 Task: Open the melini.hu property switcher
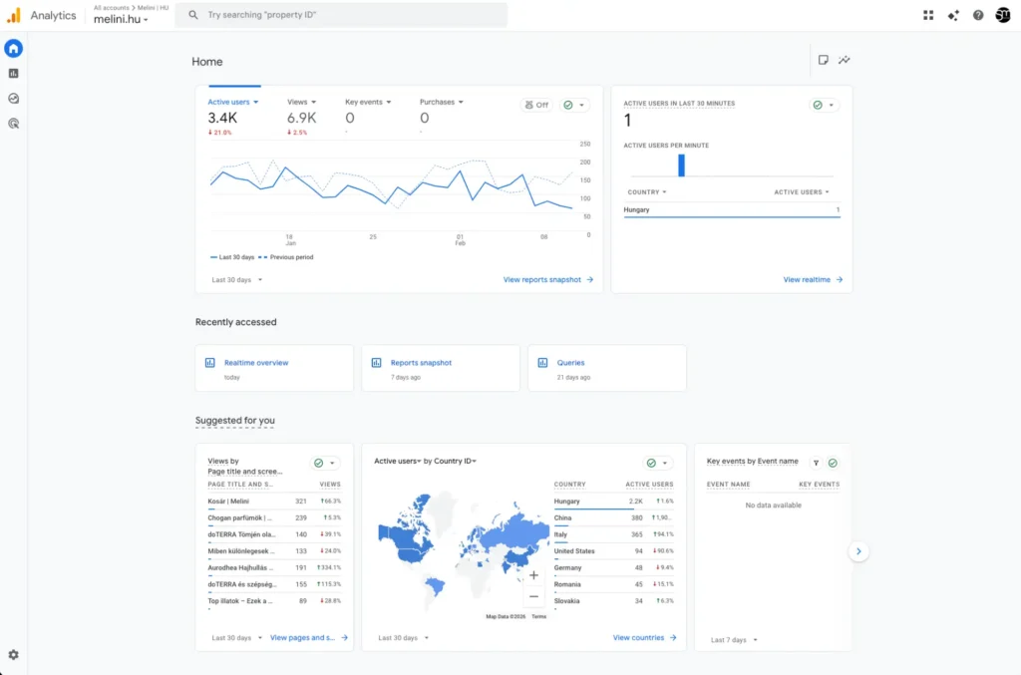pyautogui.click(x=122, y=20)
